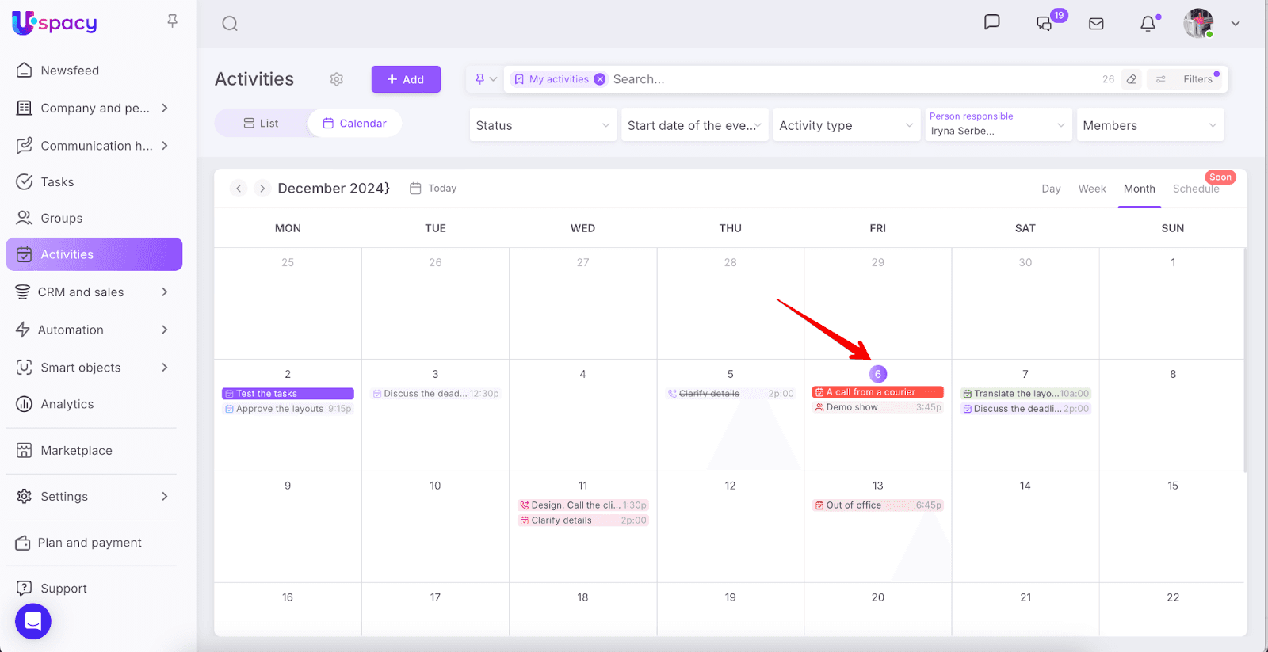The height and width of the screenshot is (652, 1268).
Task: Open the mail envelope icon
Action: [x=1096, y=24]
